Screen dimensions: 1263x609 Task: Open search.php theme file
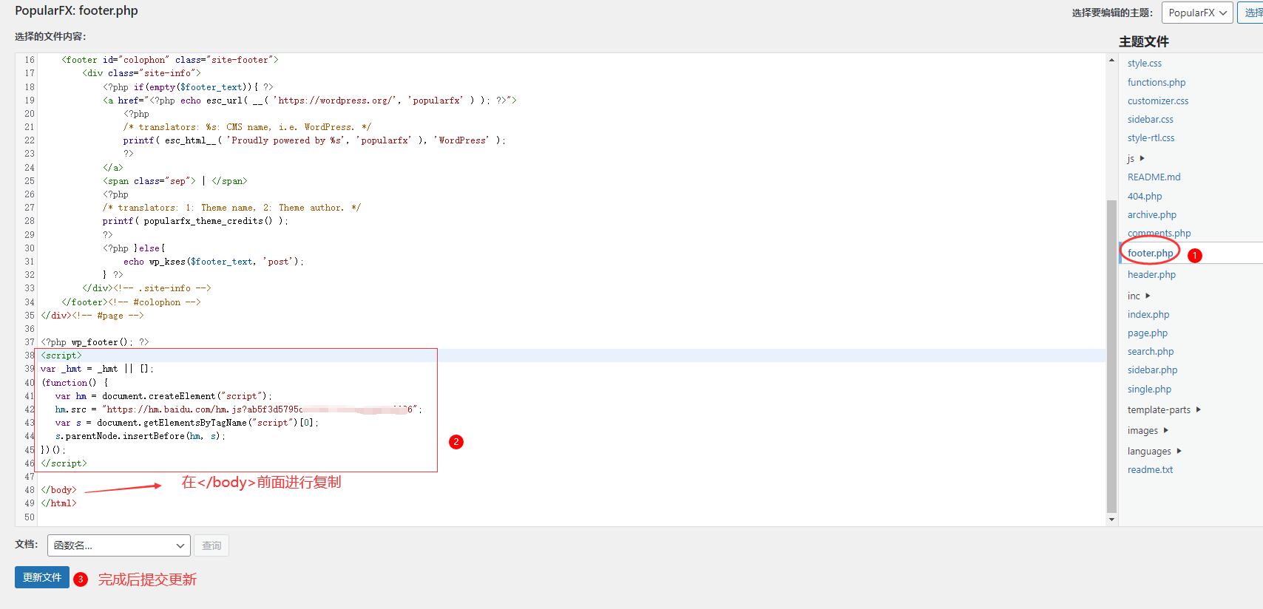(1151, 351)
